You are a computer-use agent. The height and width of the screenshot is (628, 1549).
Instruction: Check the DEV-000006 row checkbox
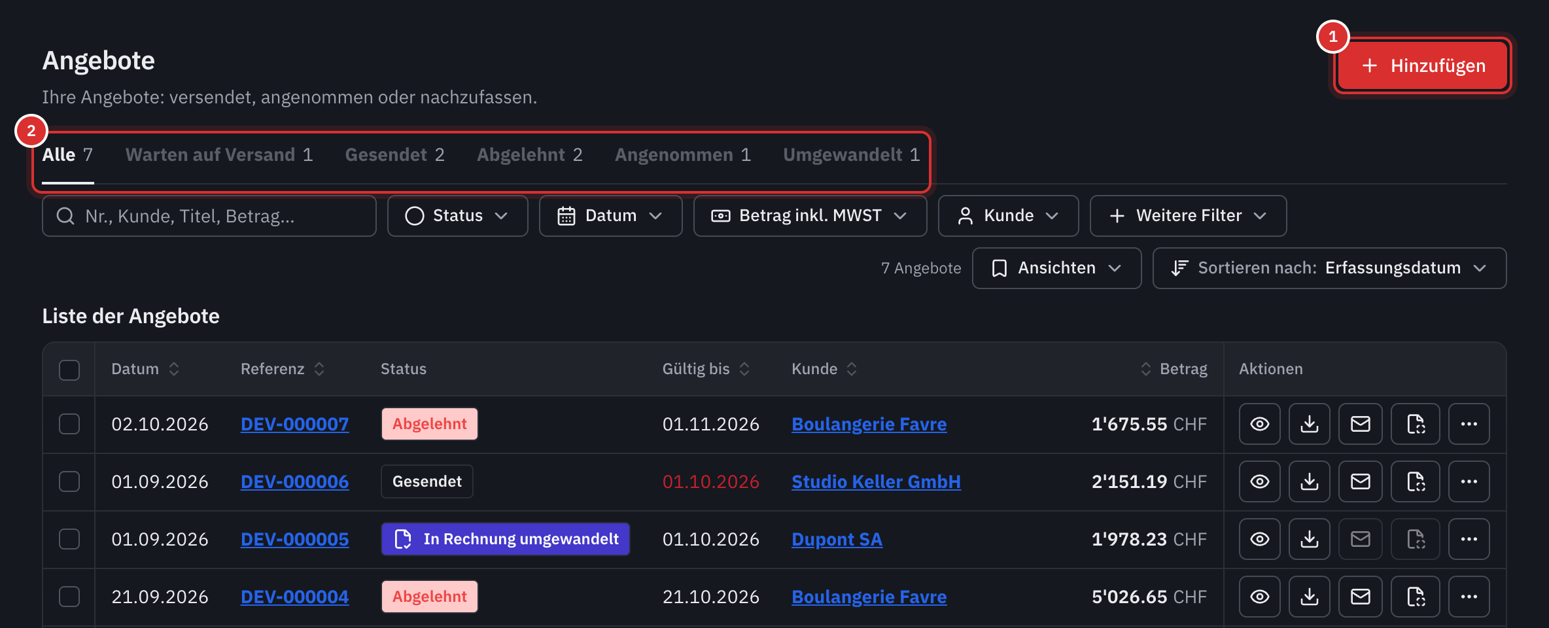pyautogui.click(x=69, y=481)
